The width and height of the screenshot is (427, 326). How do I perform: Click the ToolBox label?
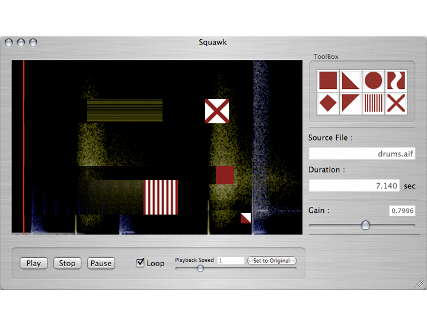click(x=326, y=56)
